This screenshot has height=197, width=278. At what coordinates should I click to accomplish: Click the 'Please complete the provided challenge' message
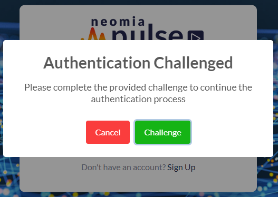138,93
